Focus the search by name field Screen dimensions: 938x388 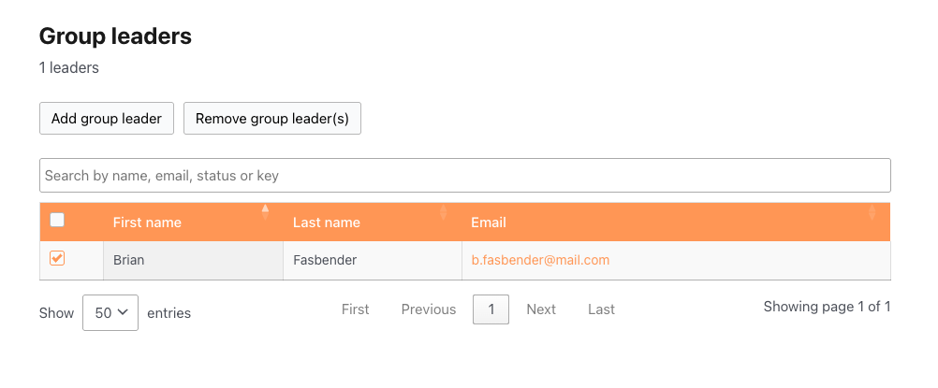(465, 175)
